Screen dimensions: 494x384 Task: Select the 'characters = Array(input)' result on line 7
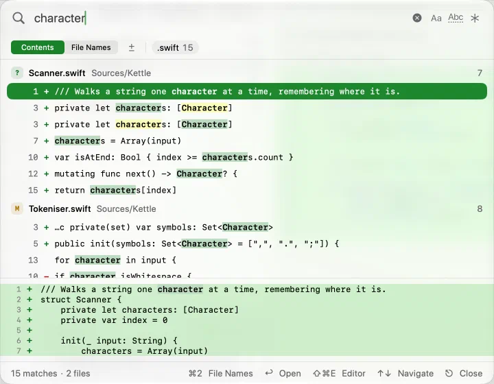pyautogui.click(x=247, y=141)
